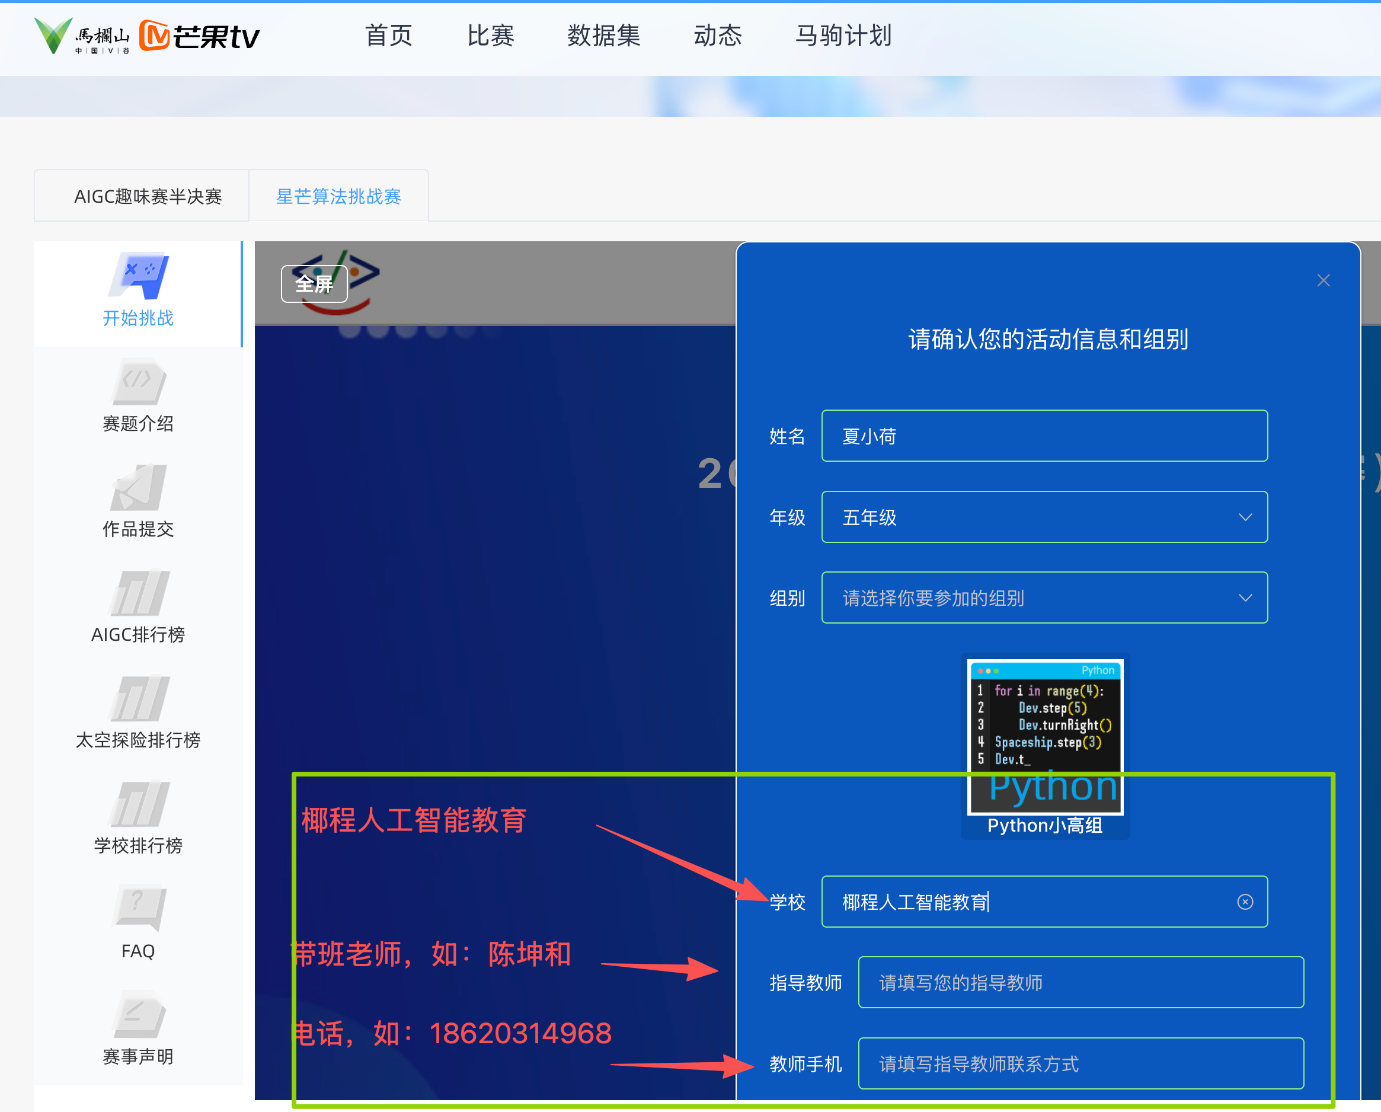1381x1112 pixels.
Task: Open the 年级 dropdown showing 五年级
Action: click(x=1045, y=517)
